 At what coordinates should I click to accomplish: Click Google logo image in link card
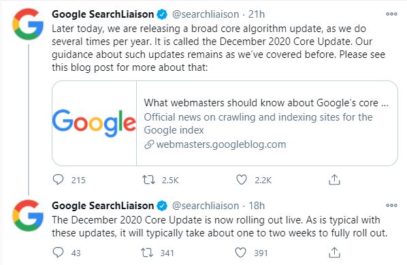tap(94, 123)
